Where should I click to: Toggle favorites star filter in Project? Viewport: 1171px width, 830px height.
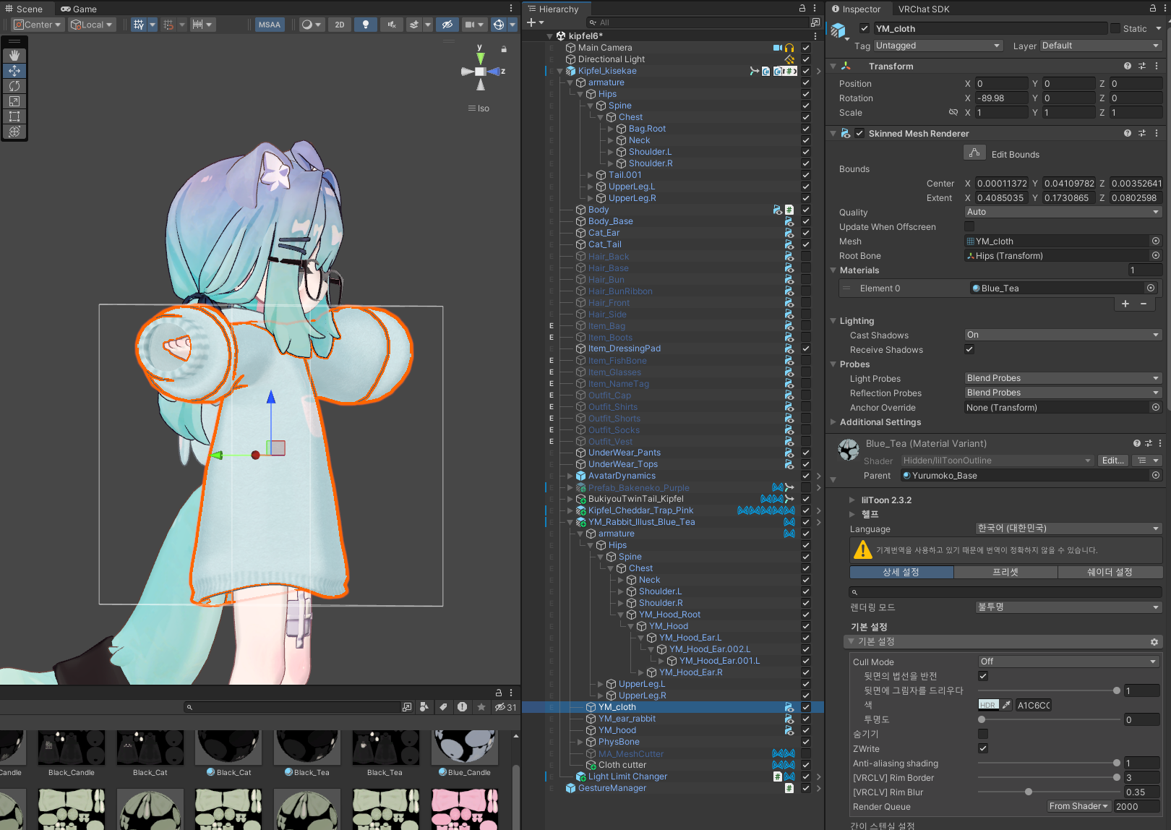(481, 707)
